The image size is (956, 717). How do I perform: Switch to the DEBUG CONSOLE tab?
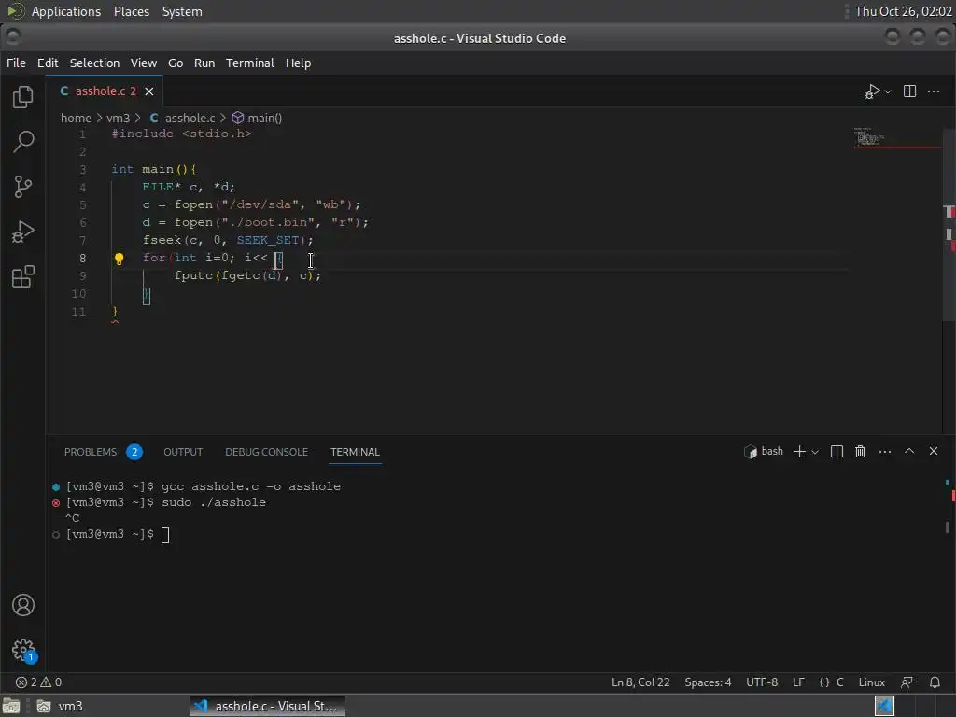266,452
